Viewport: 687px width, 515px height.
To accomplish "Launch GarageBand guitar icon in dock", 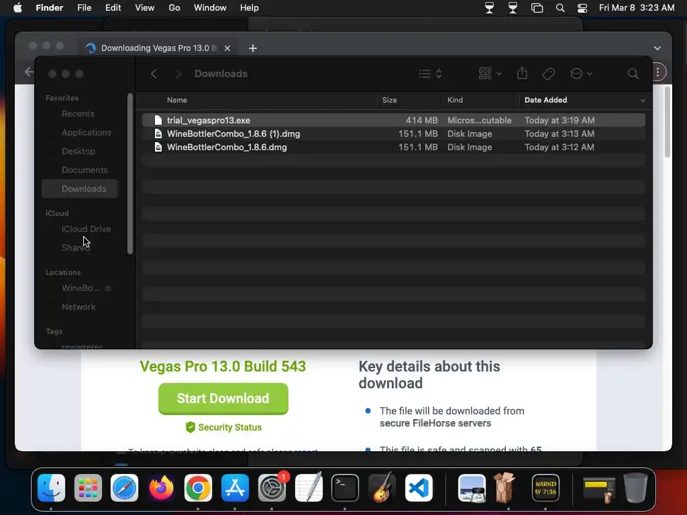I will (382, 488).
